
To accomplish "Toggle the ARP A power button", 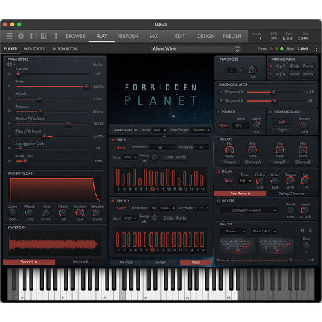I will pyautogui.click(x=113, y=140).
